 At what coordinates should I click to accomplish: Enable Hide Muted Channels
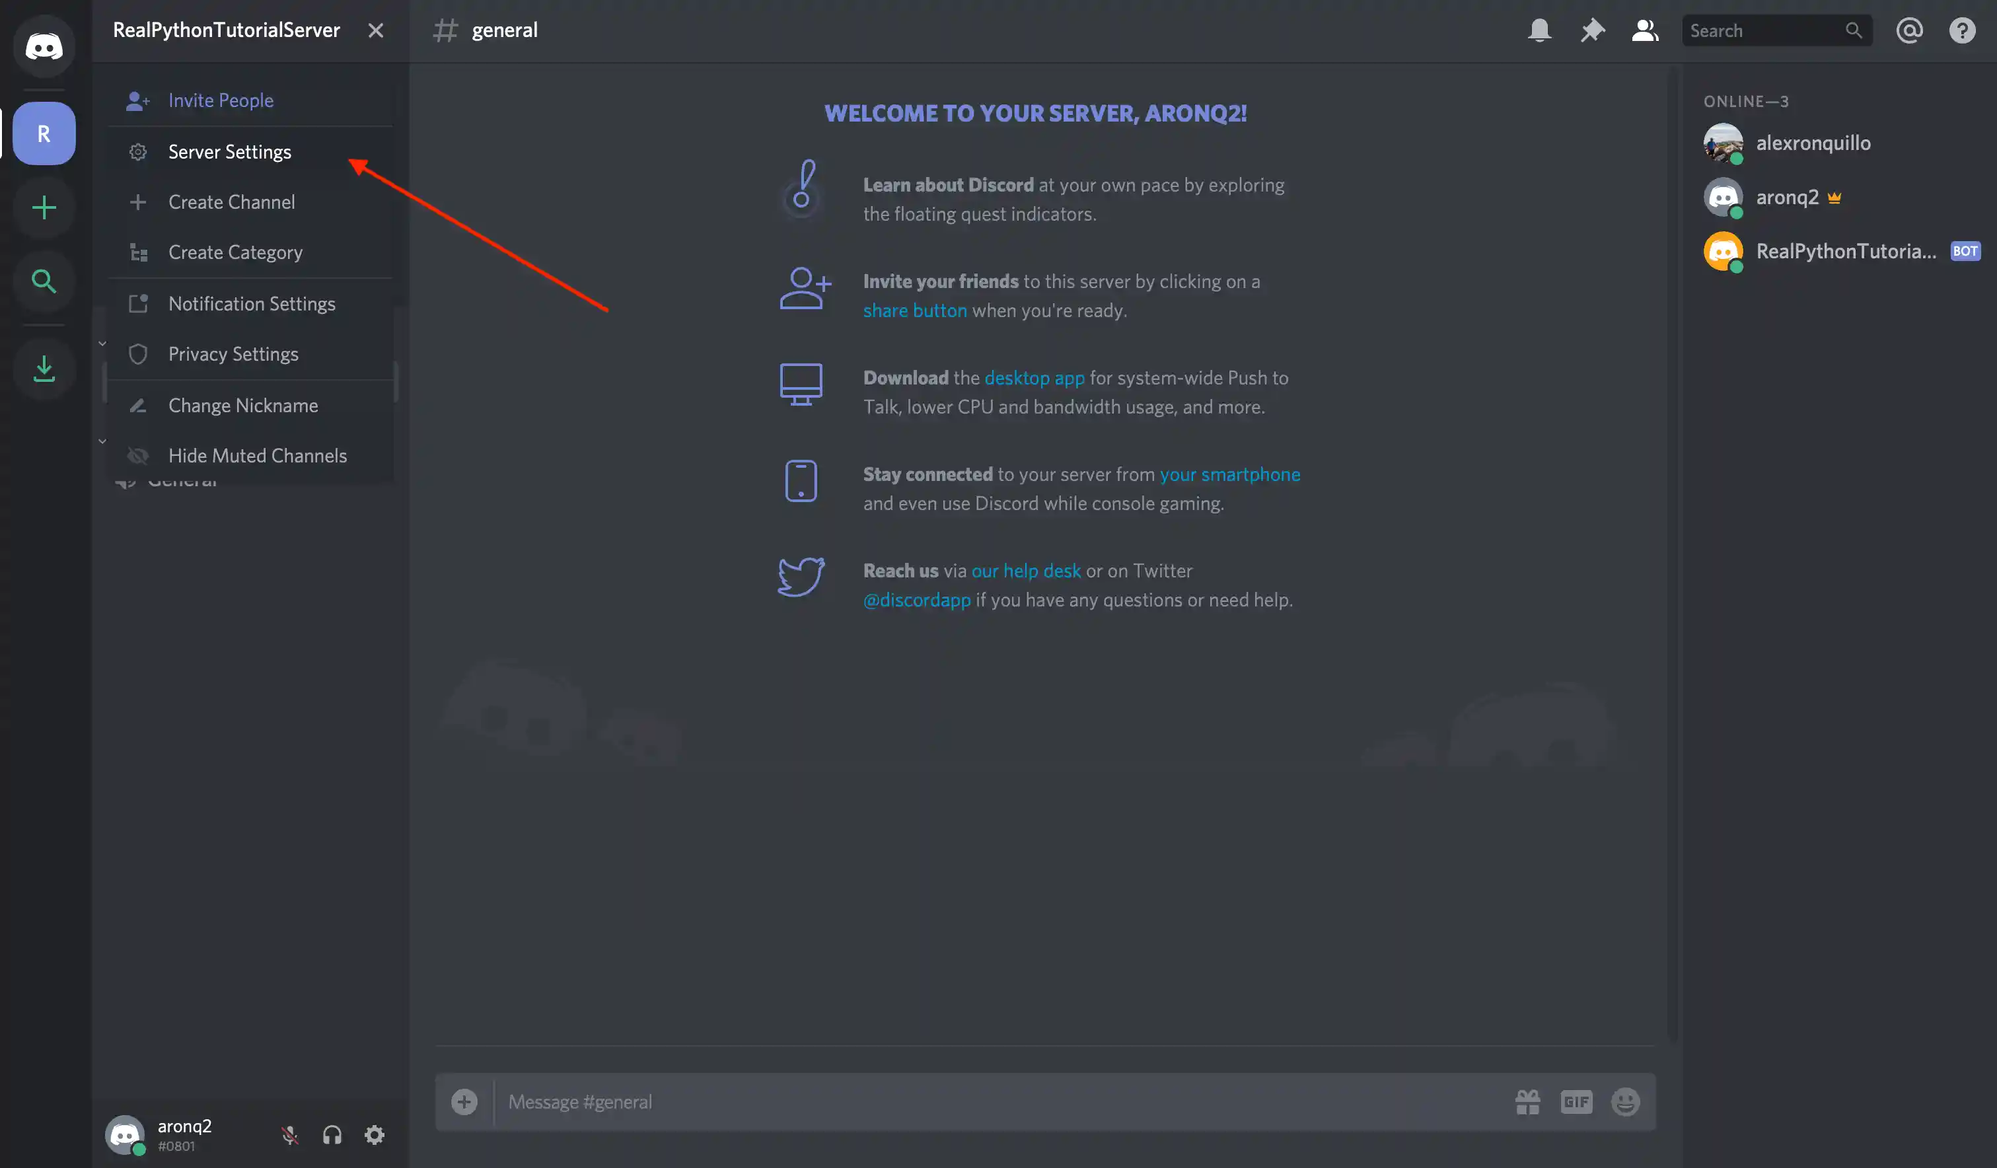pyautogui.click(x=258, y=456)
